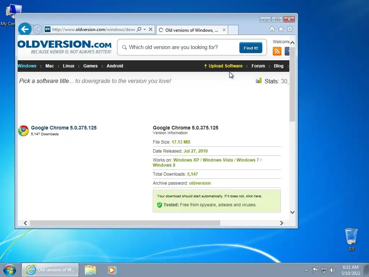This screenshot has width=369, height=277.
Task: Open the Tools gear menu
Action: point(290,29)
